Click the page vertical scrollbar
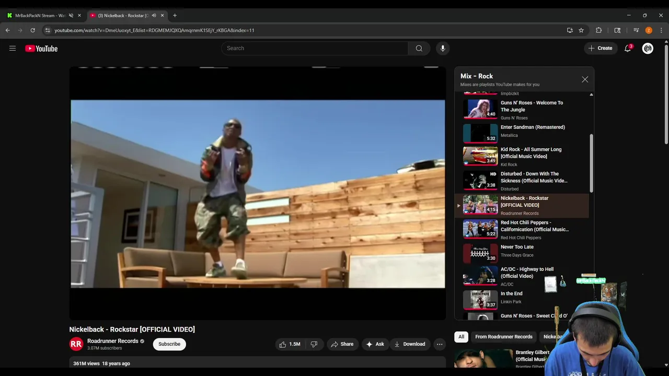Screen dimensions: 669x376 (666, 94)
